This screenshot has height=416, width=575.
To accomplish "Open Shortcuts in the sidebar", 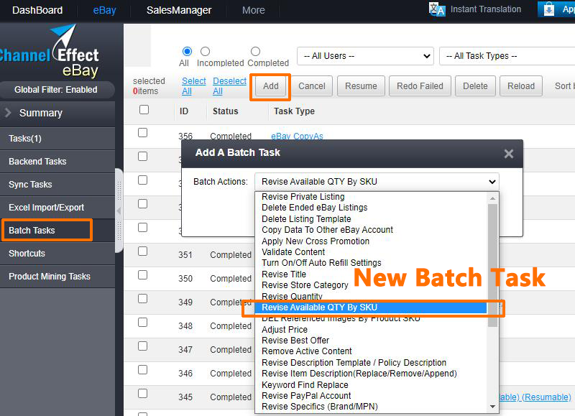I will coord(57,254).
